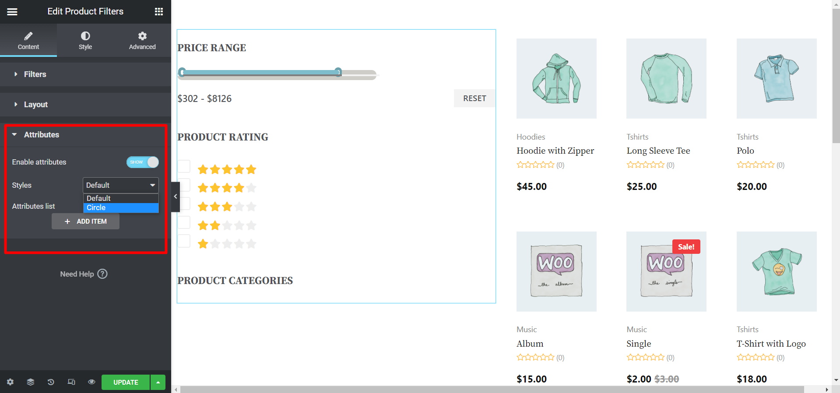
Task: Open the Navigator layers icon
Action: click(x=31, y=382)
